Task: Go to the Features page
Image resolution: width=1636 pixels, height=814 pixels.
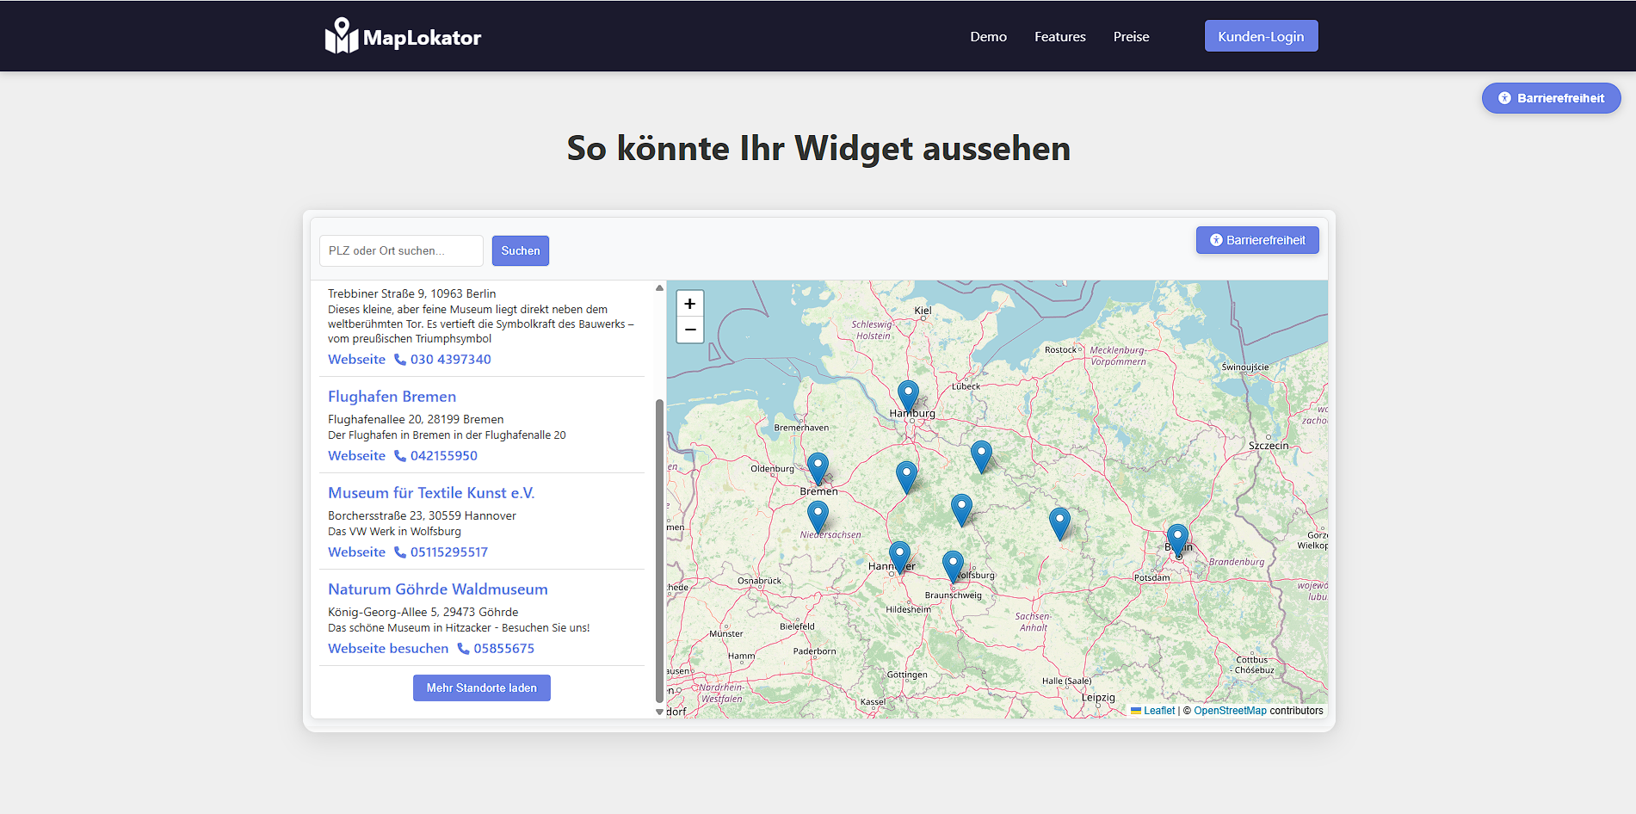Action: (1059, 36)
